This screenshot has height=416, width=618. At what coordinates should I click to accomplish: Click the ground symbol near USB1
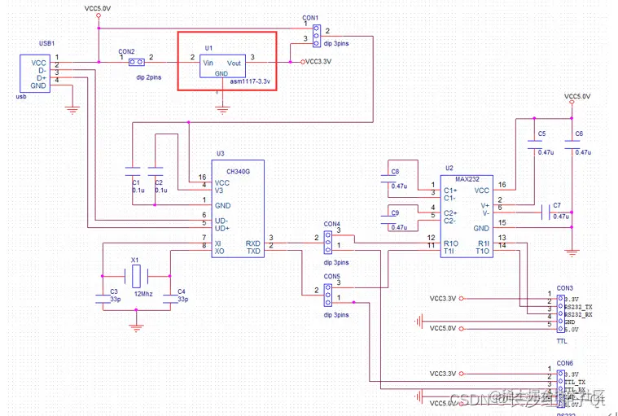tap(72, 110)
